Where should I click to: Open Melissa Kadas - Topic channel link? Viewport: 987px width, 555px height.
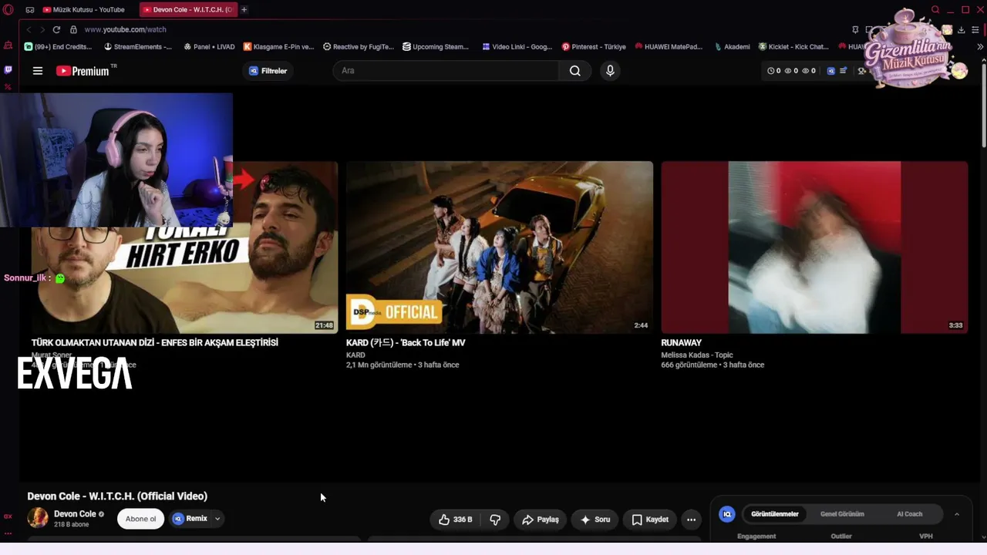(697, 355)
